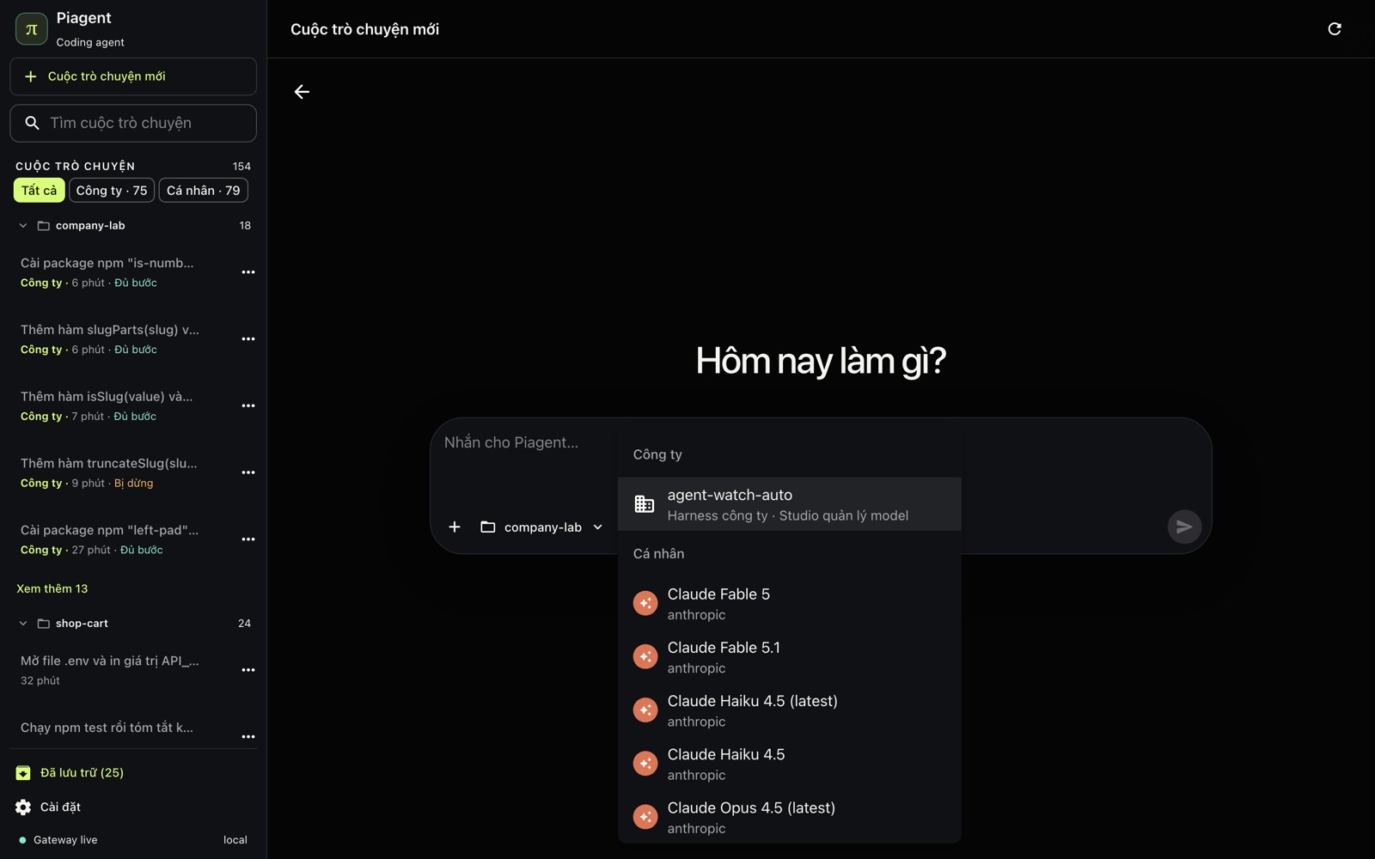Choose Claude Haiku 4.5 (latest) model
Screen dimensions: 1375x859
coord(789,710)
